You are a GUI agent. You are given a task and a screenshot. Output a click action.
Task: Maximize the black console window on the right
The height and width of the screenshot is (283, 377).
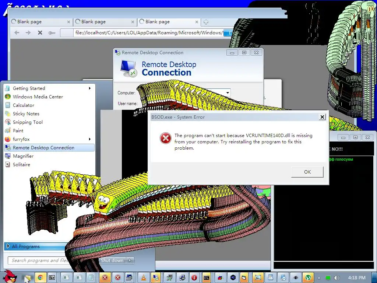tap(355, 137)
